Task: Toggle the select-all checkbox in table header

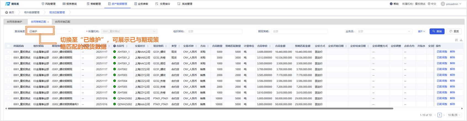Action: point(8,46)
